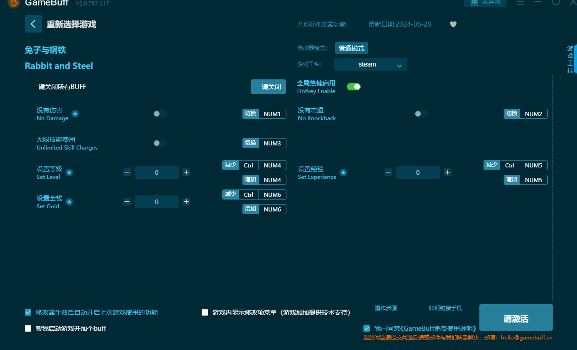Click the 切换 NUM3 hotkey button
This screenshot has width=577, height=350.
pos(264,143)
